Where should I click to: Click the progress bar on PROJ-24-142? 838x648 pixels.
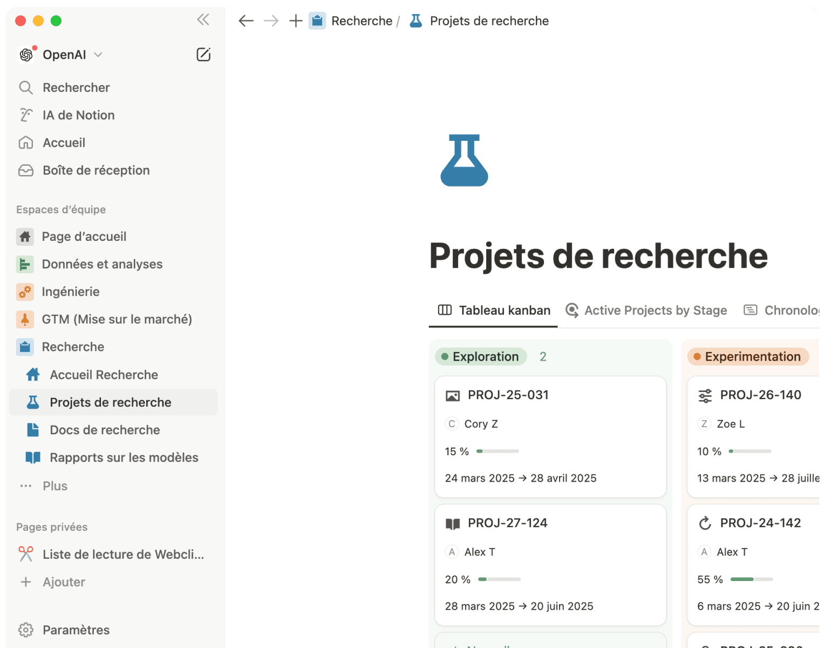point(752,579)
